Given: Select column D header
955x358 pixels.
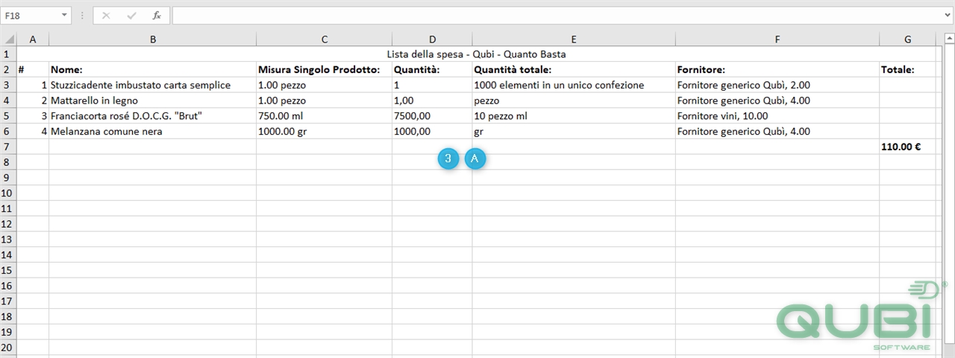Looking at the screenshot, I should (432, 39).
